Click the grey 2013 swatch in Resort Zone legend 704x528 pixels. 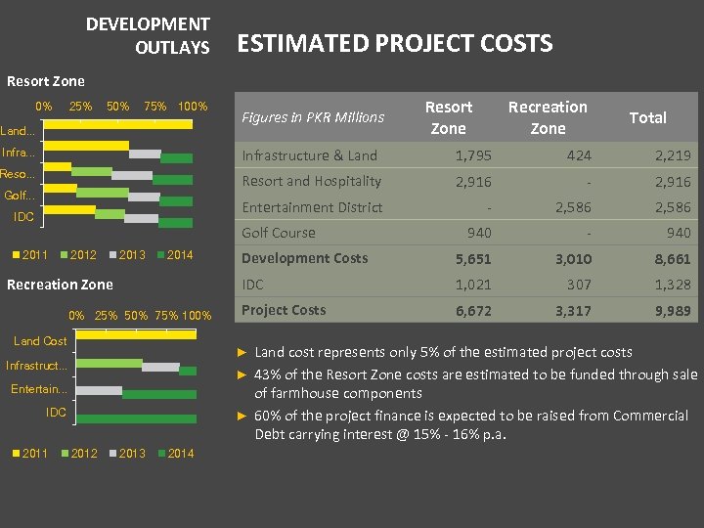point(113,255)
